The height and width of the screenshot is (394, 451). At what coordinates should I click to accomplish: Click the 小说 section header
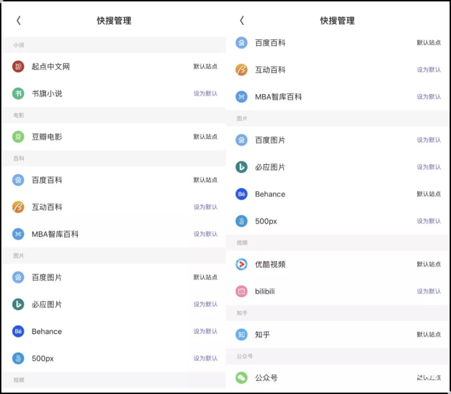114,45
